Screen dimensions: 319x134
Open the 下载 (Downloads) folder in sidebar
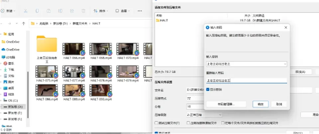pyautogui.click(x=9, y=69)
